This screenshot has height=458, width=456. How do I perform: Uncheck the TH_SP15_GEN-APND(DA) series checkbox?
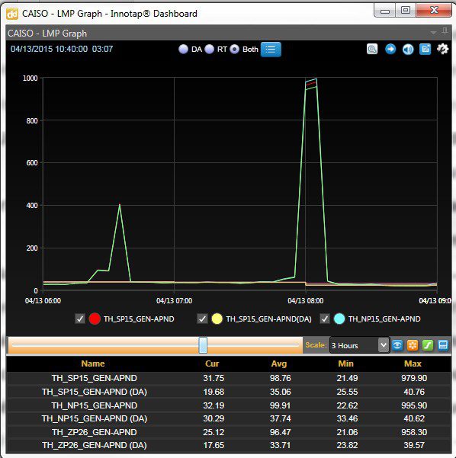coord(202,319)
